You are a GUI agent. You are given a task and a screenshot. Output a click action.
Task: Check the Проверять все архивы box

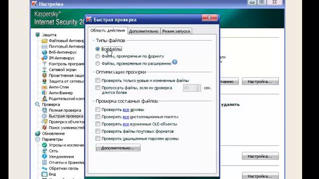98,109
